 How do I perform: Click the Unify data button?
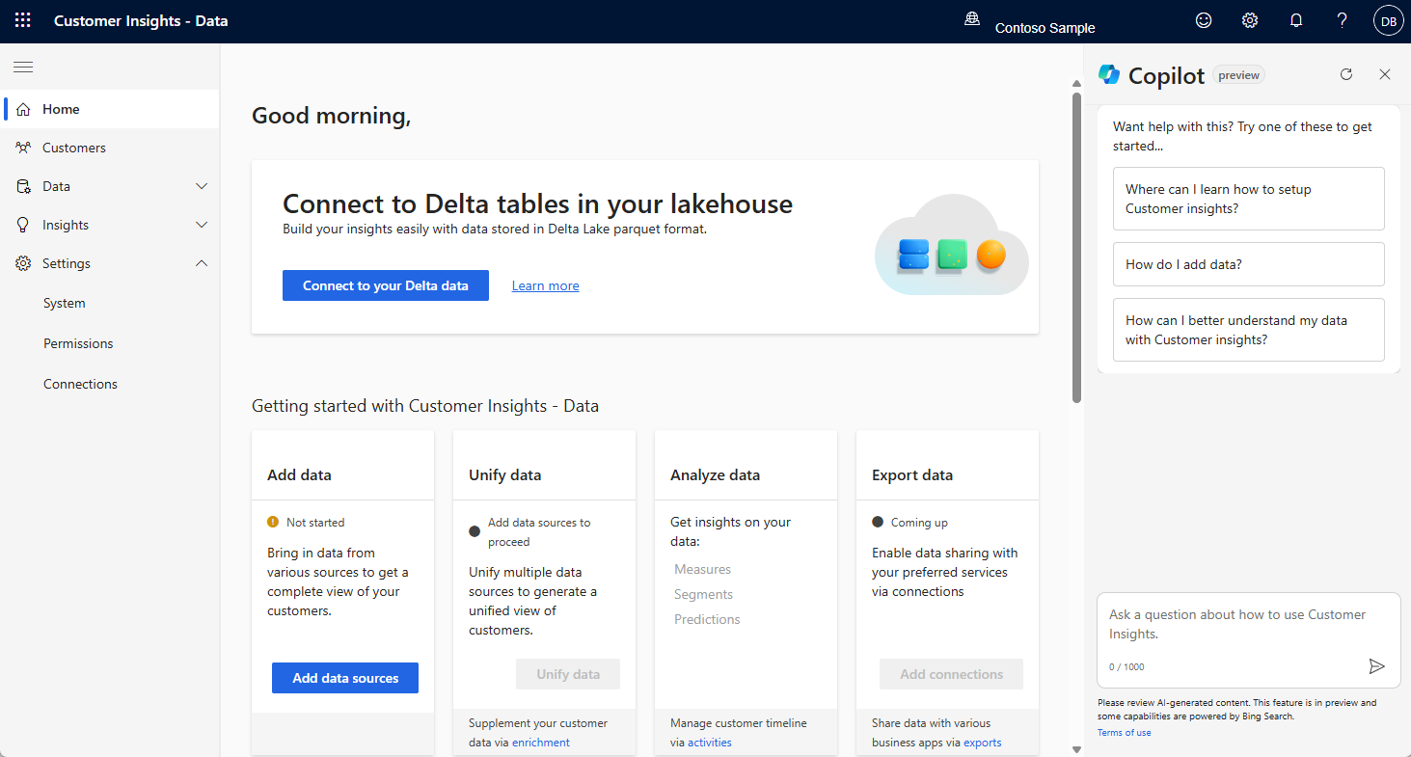[568, 674]
